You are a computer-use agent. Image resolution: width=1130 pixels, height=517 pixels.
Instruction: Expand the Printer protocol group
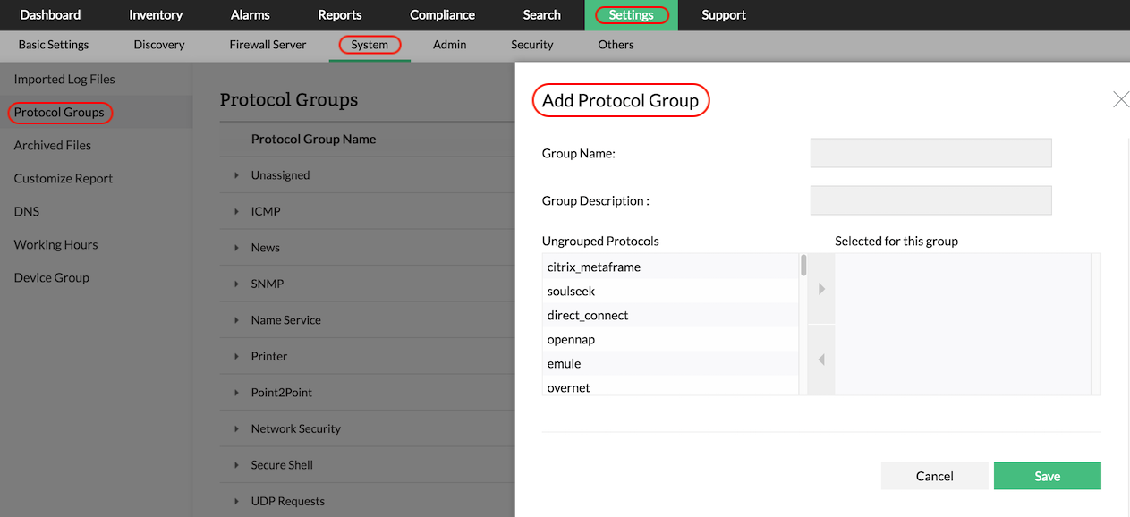tap(236, 356)
